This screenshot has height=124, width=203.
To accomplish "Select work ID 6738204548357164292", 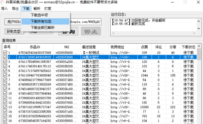I will 35,121.
